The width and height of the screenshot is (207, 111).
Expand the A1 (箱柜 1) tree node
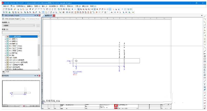[x=5, y=39]
